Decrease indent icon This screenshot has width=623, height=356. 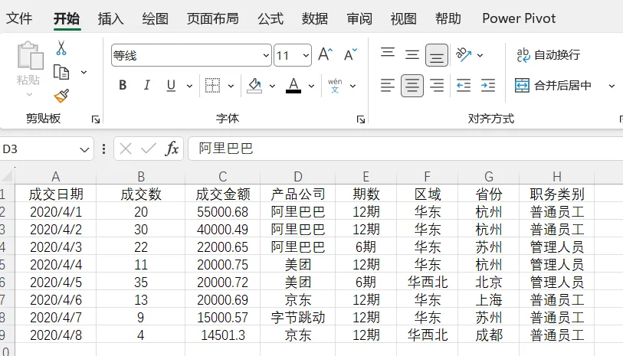(464, 85)
